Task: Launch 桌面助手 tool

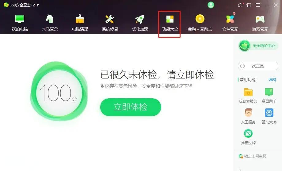Action: click(x=269, y=92)
